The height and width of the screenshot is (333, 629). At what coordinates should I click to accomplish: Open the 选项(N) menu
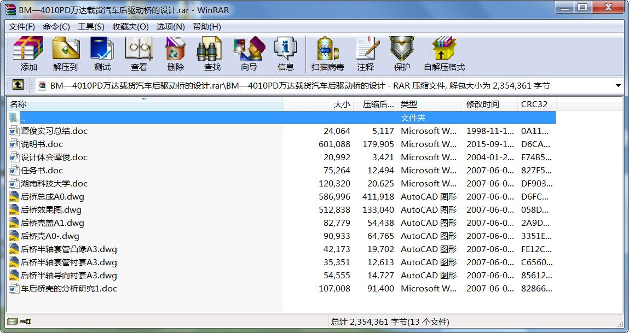(x=170, y=27)
